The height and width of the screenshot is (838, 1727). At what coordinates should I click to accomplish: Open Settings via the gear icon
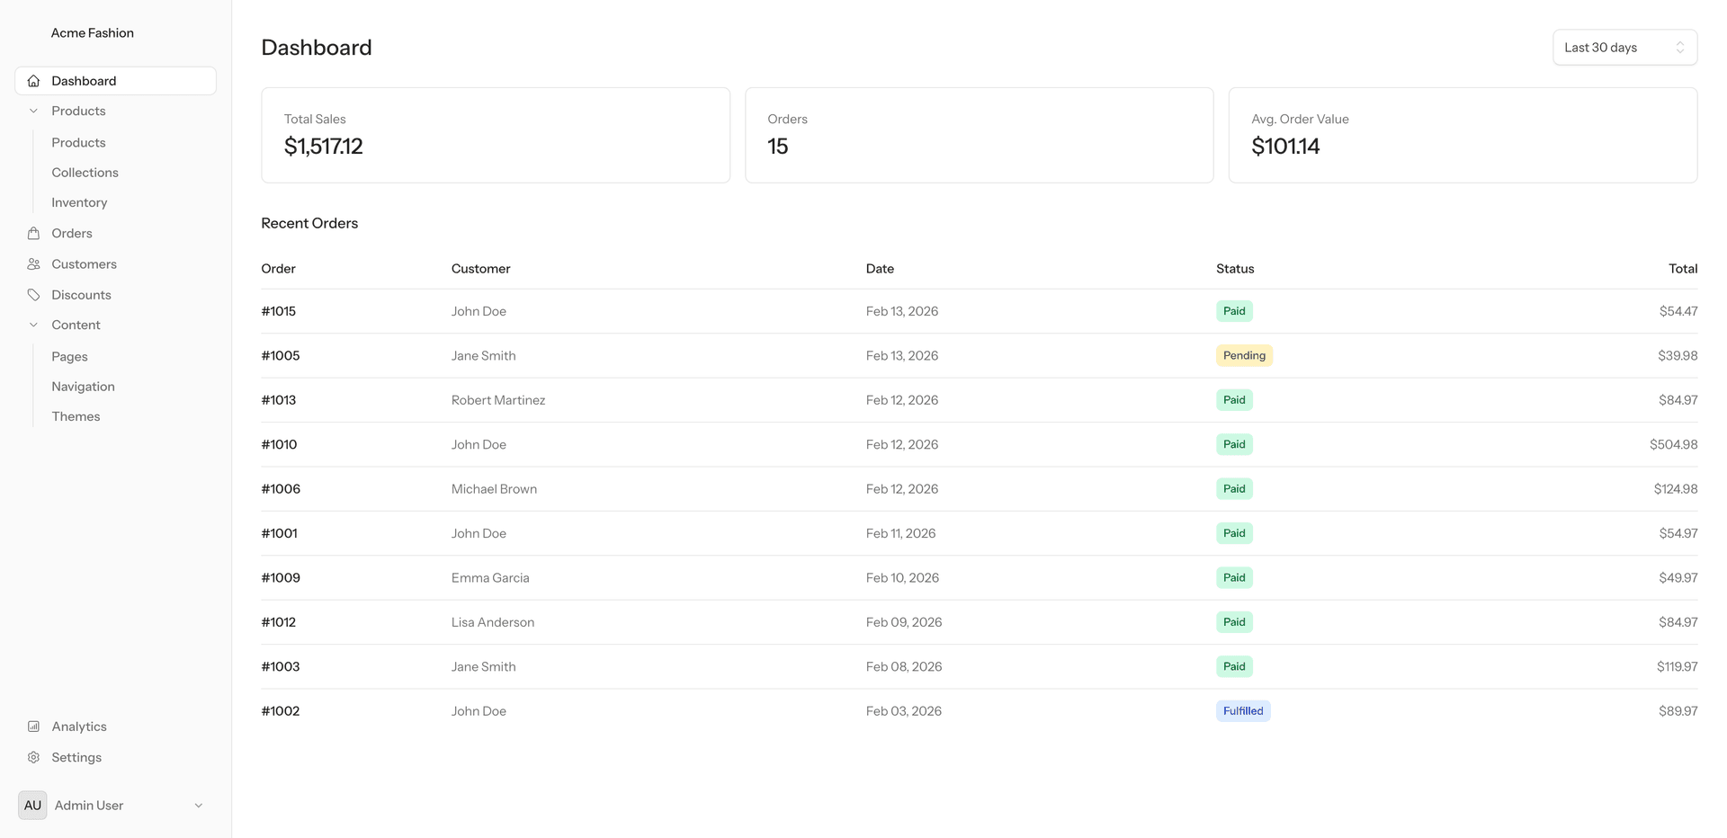(x=33, y=757)
